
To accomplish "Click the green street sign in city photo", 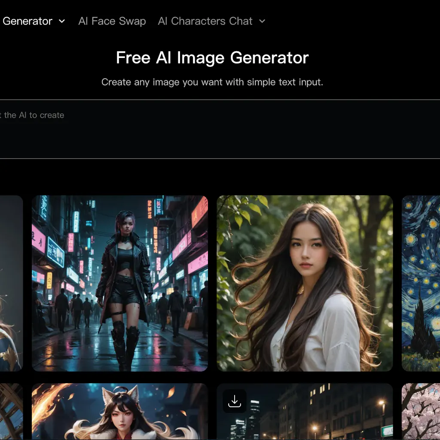I will click(x=387, y=431).
